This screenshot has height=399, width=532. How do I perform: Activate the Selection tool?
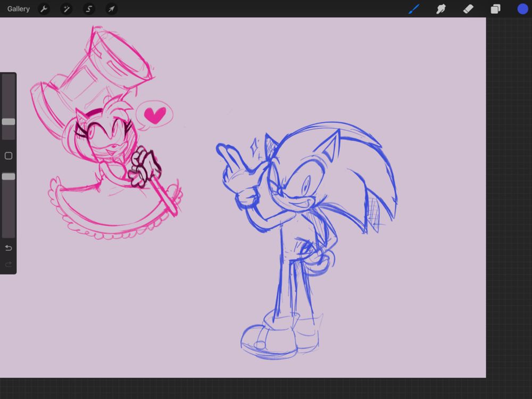pos(89,9)
